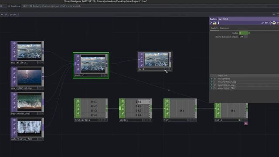Image resolution: width=279 pixels, height=157 pixels.
Task: Switch to the Switch parameter tab
Action: [x=214, y=28]
